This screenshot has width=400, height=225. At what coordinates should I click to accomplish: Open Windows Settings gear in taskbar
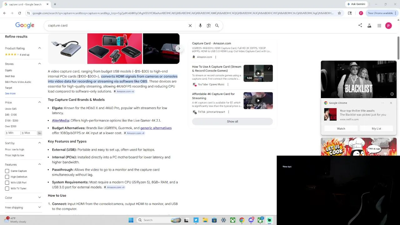click(x=223, y=220)
